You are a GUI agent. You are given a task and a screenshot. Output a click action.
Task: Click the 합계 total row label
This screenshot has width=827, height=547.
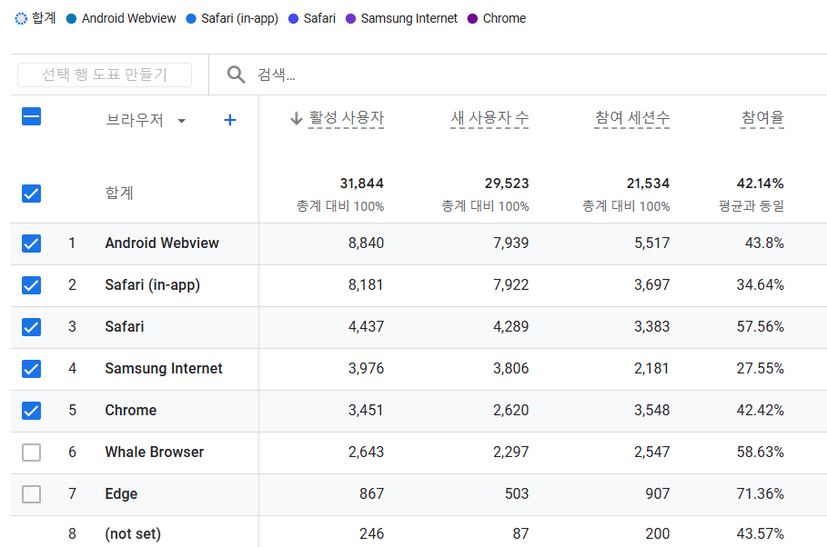119,193
